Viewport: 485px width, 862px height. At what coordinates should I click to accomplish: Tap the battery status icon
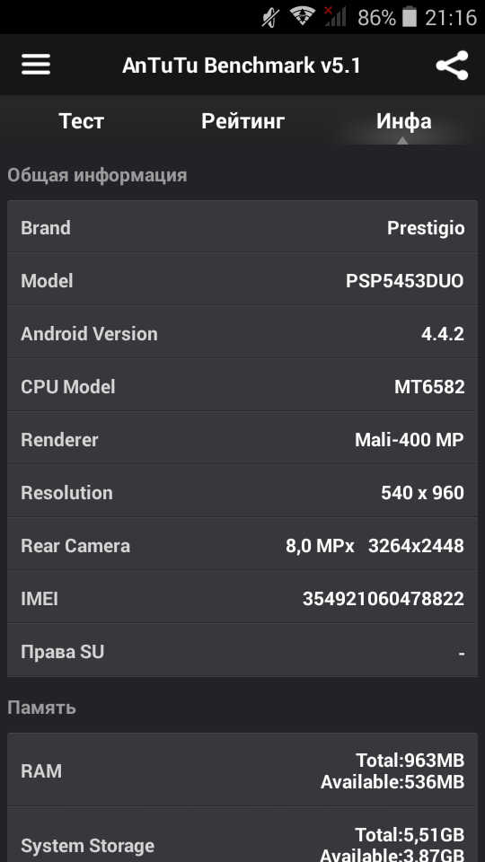pos(410,17)
